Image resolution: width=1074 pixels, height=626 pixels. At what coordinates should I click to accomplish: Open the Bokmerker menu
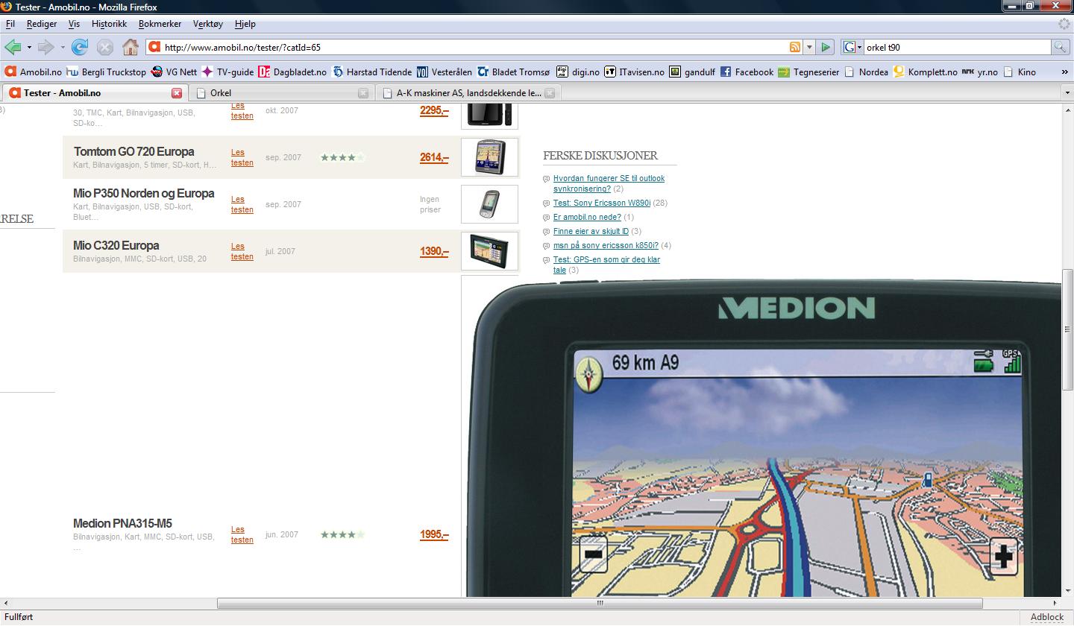point(160,24)
